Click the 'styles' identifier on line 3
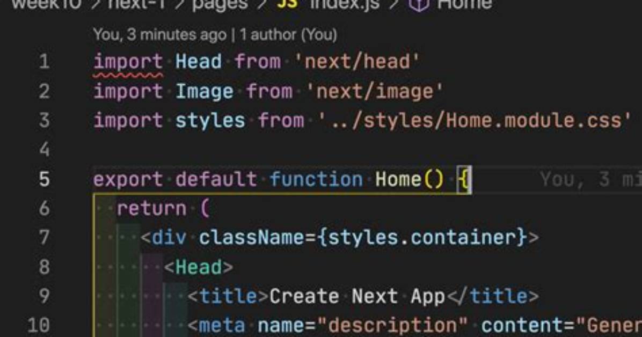642x337 pixels. click(210, 121)
